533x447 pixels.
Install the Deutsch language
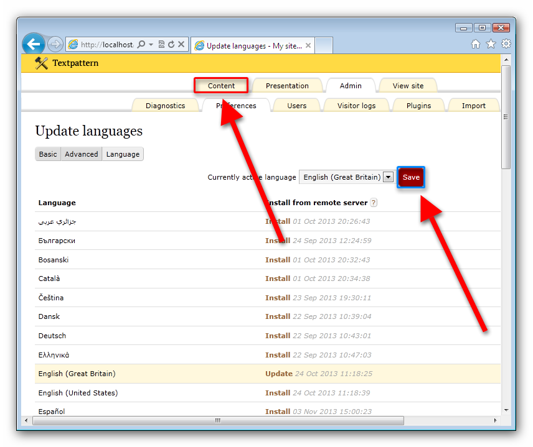click(x=278, y=336)
